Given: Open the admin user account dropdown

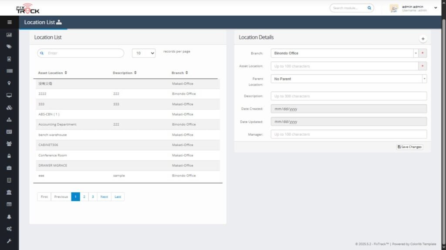Looking at the screenshot, I should coord(436,8).
